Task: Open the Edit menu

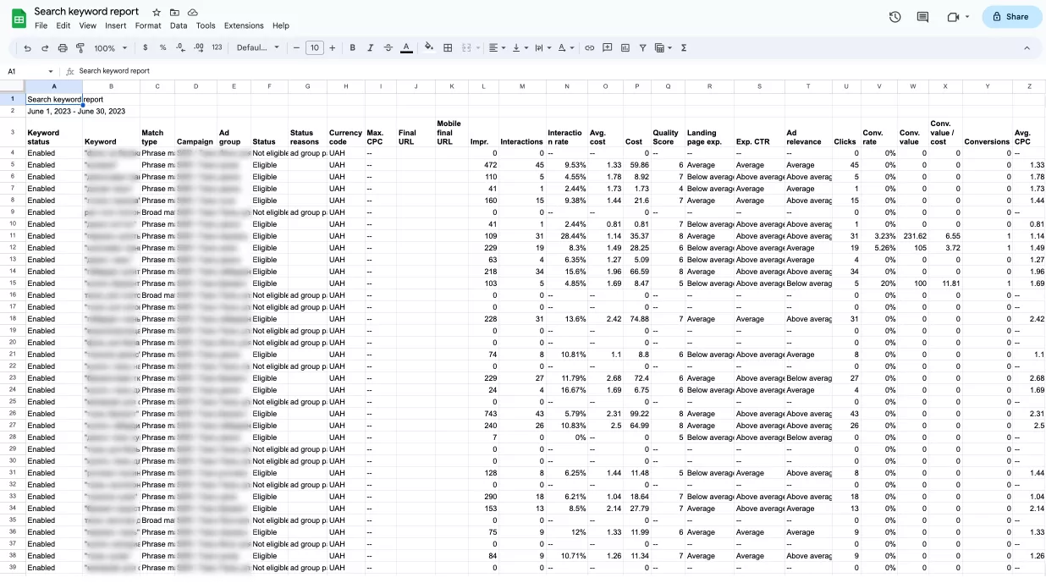Action: (63, 26)
